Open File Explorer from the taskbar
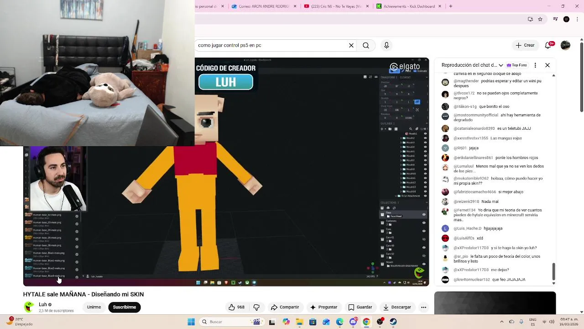 [x=299, y=322]
